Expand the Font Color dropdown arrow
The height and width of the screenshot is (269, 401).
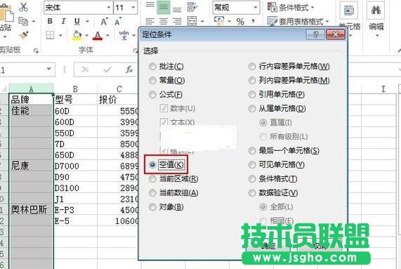pos(107,35)
